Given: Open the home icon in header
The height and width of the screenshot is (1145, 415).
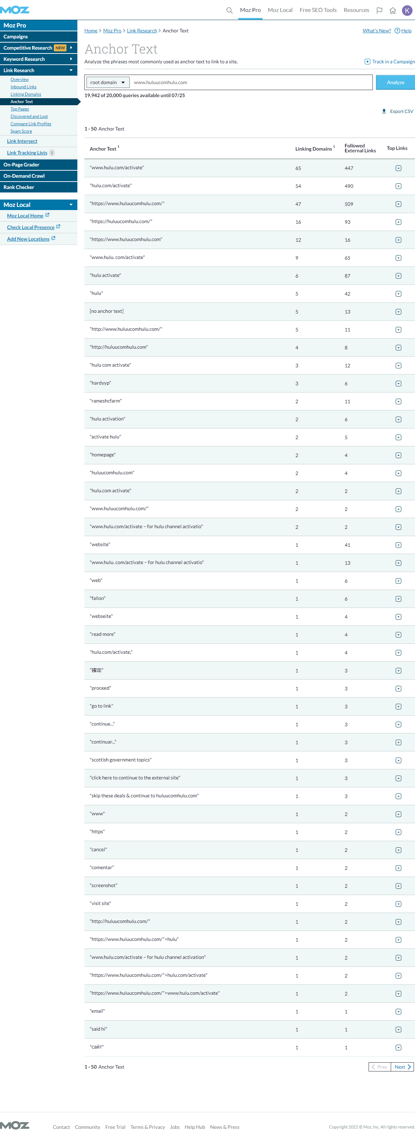Looking at the screenshot, I should coord(392,10).
